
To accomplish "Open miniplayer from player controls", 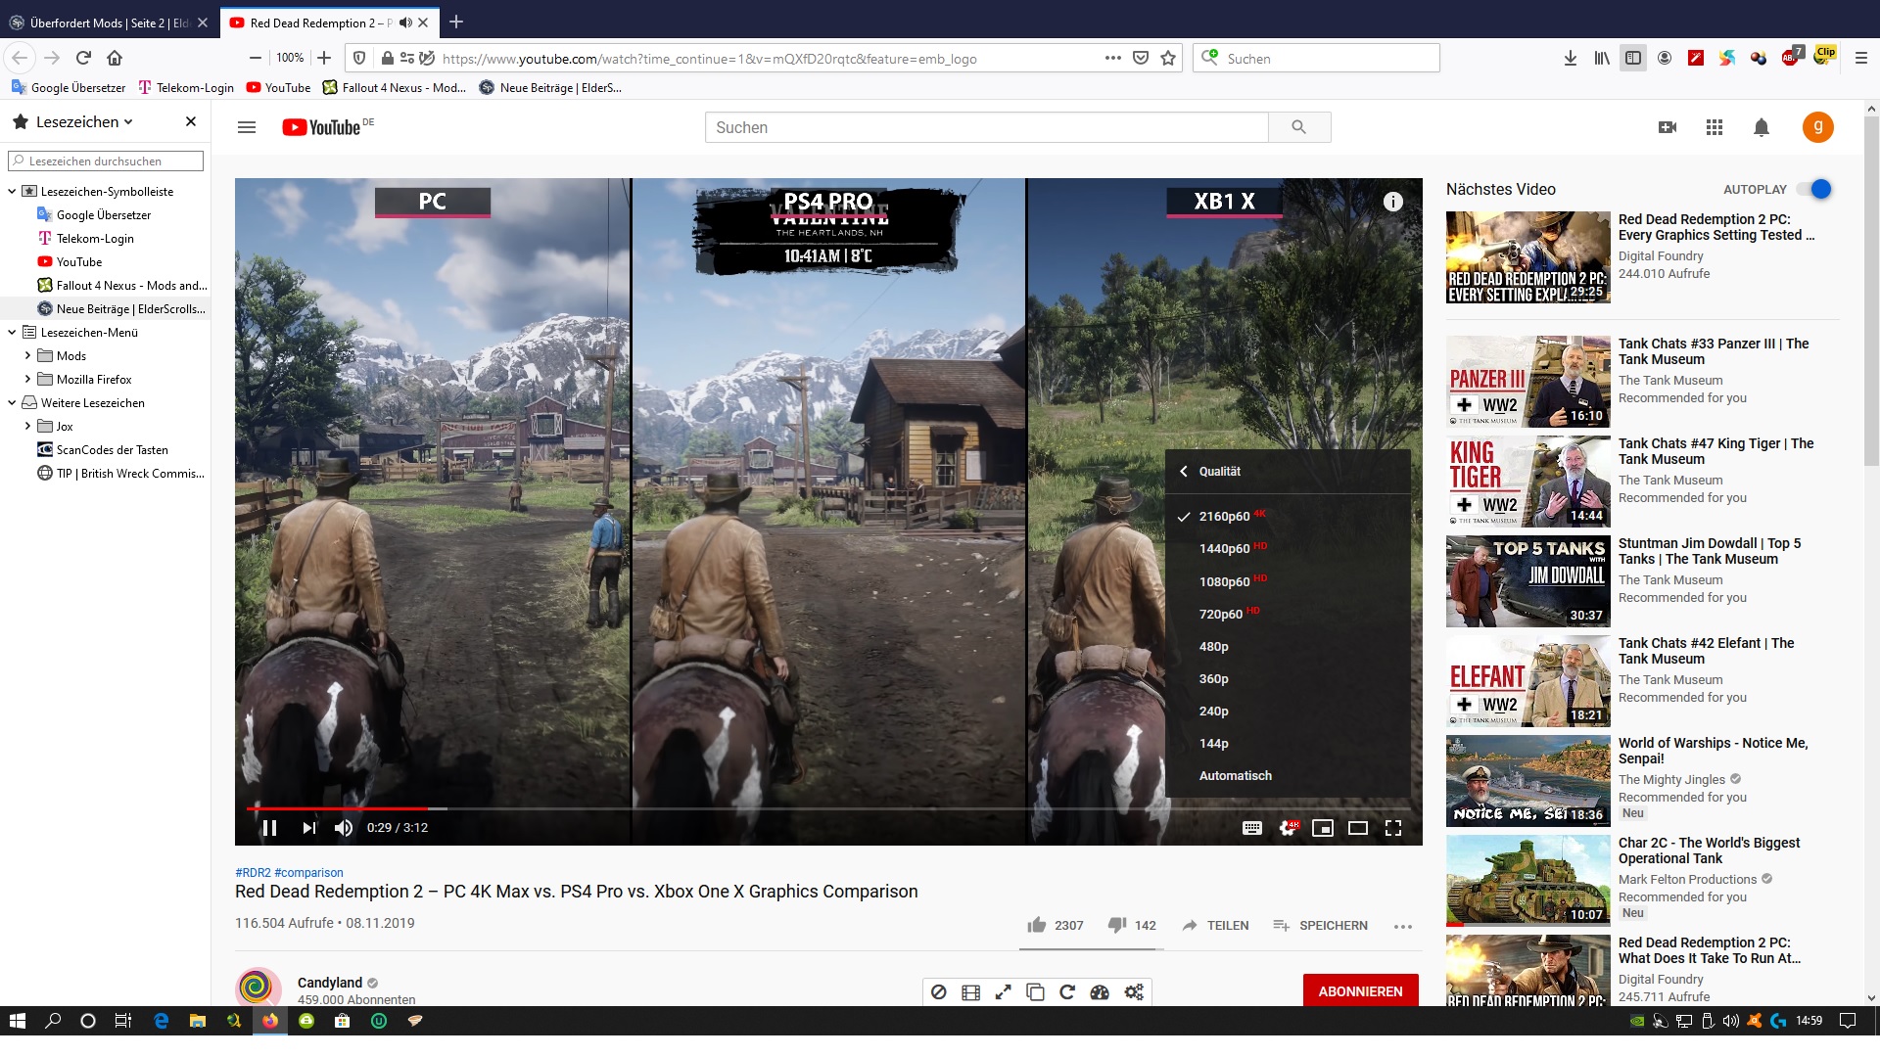I will point(1322,828).
